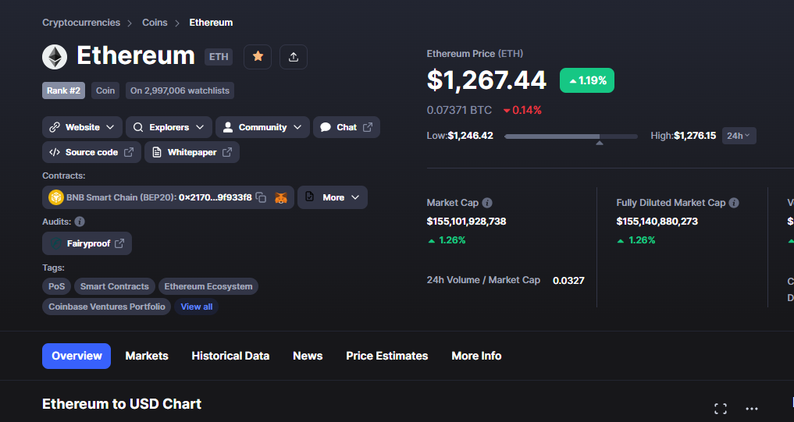Screen dimensions: 794x422
Task: Open the Source code link
Action: pyautogui.click(x=91, y=152)
